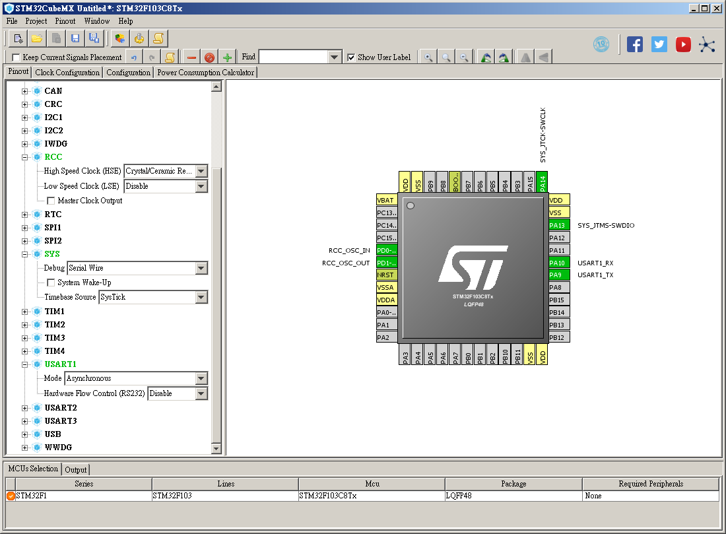Switch to the Clock Configuration tab

tap(67, 73)
